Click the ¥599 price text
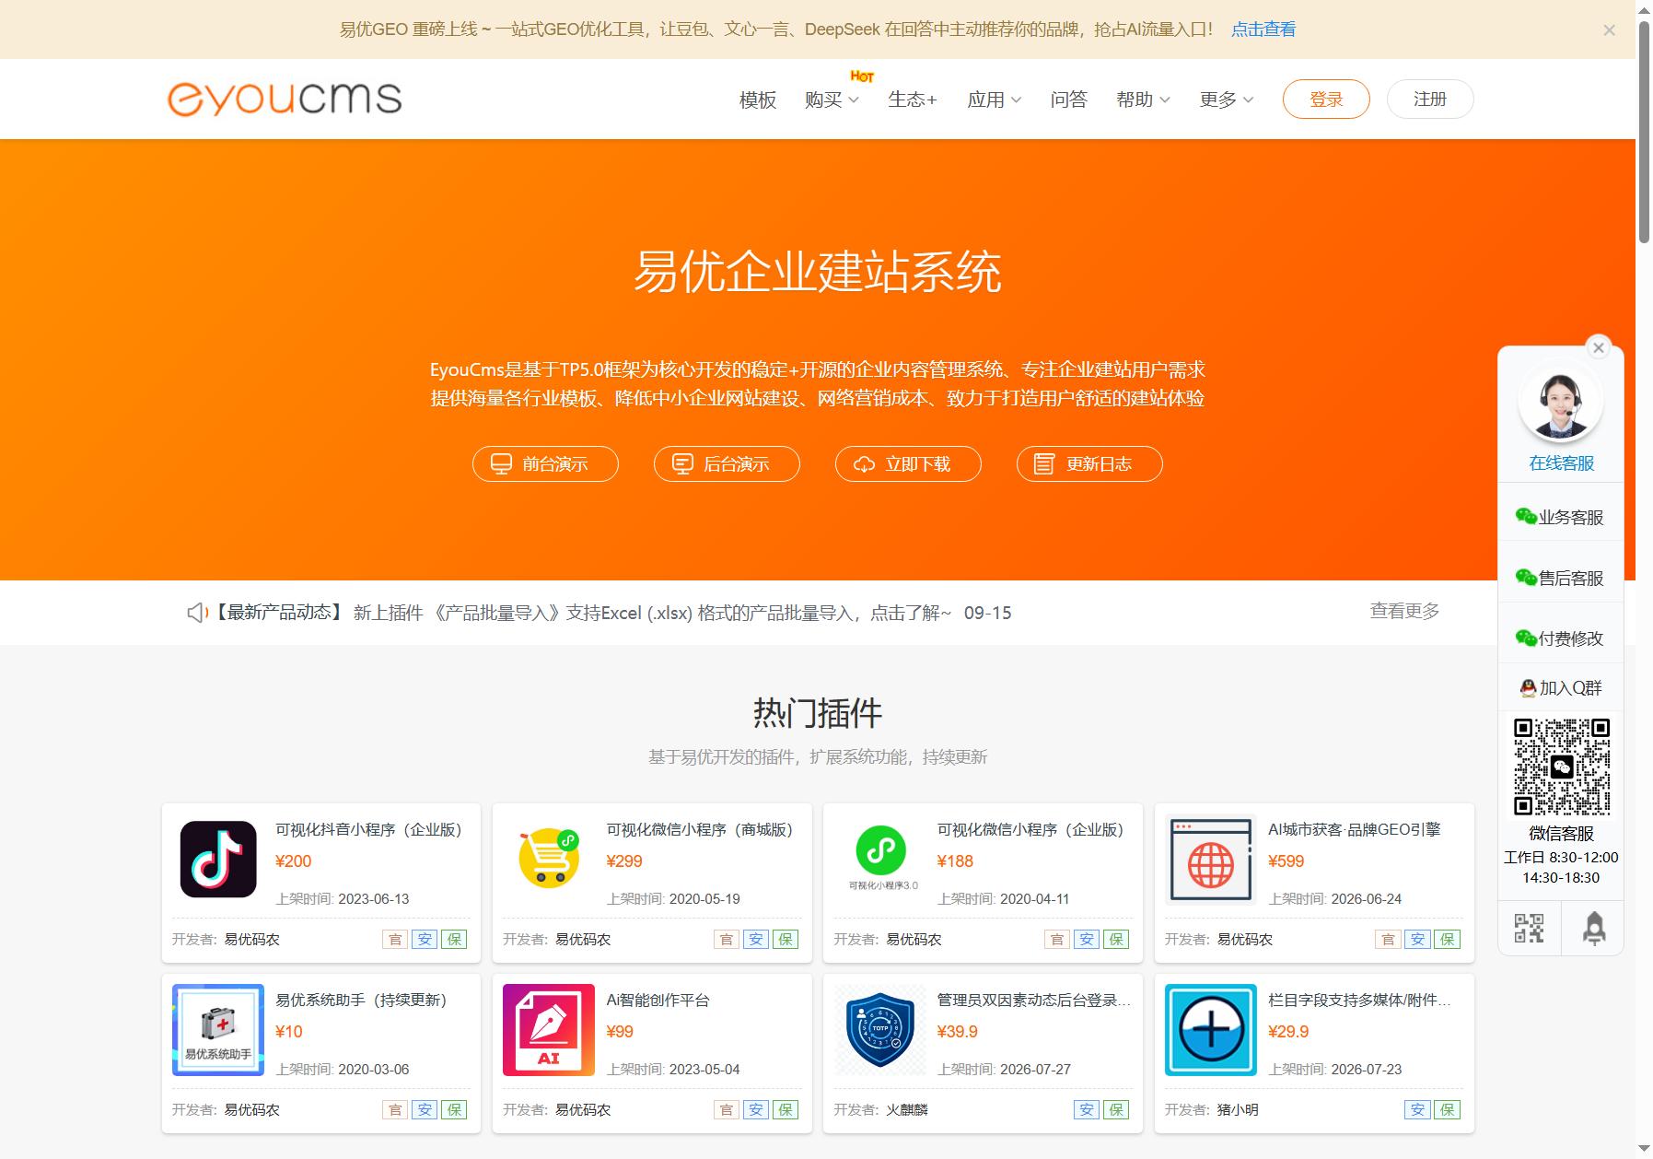The height and width of the screenshot is (1159, 1653). click(1286, 861)
